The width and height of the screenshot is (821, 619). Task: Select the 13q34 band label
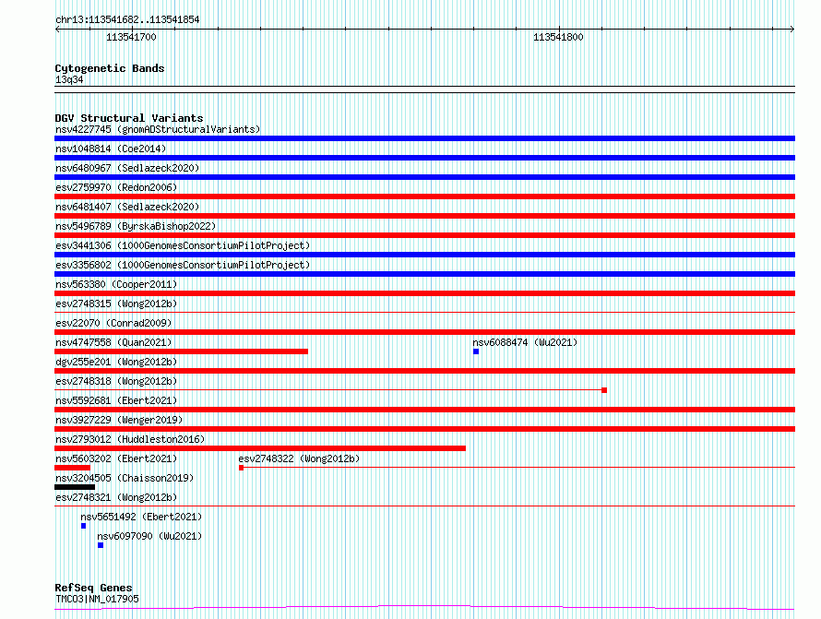click(69, 79)
